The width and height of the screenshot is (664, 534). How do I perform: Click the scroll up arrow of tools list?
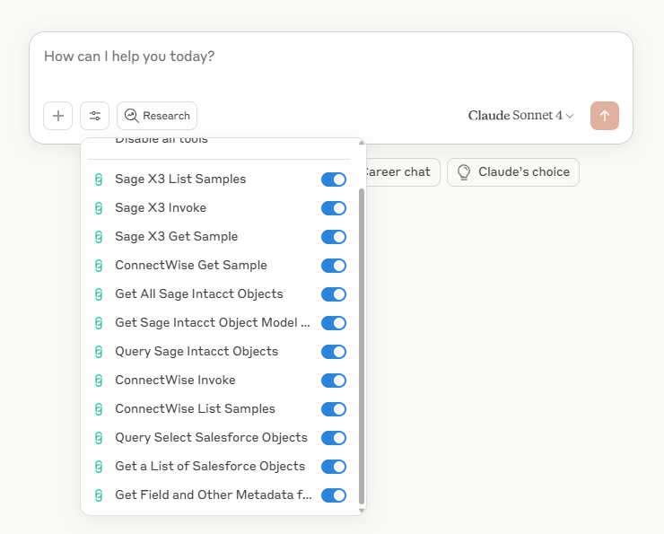362,143
